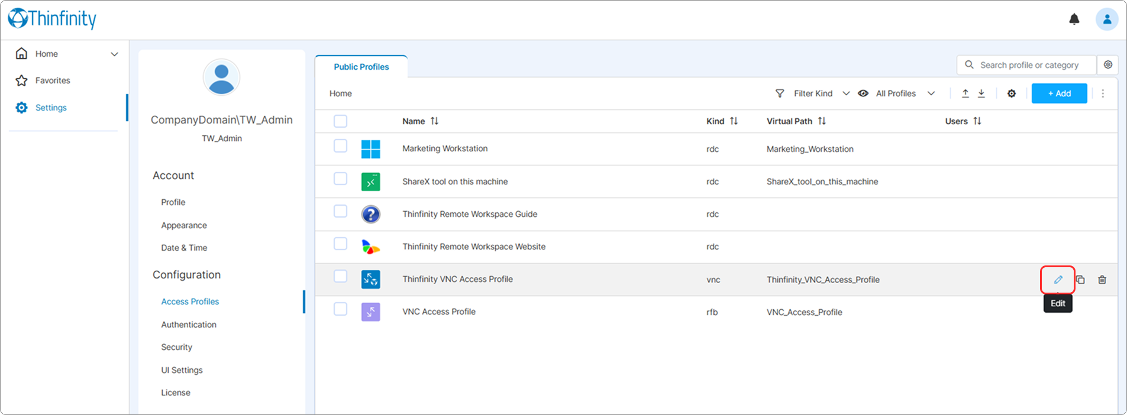Delete Thinfinity VNC Access Profile with the trash icon
The height and width of the screenshot is (415, 1127).
1102,280
